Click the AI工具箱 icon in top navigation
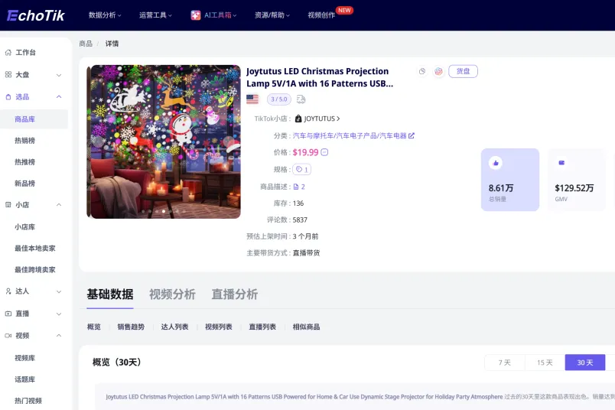The height and width of the screenshot is (410, 615). (196, 15)
